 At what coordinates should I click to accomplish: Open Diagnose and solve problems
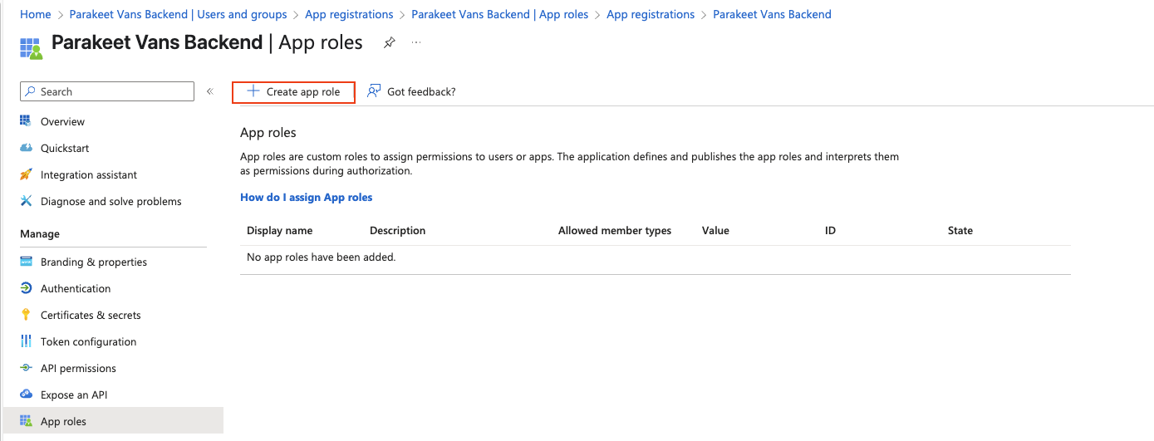(113, 201)
